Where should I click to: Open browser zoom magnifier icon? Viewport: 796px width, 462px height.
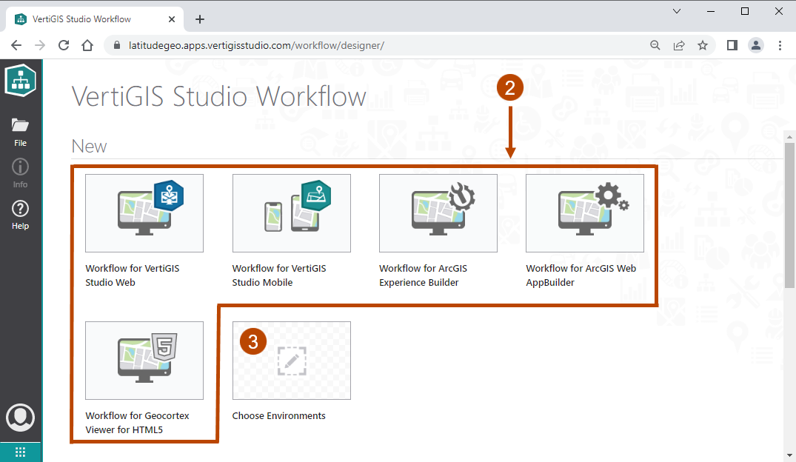tap(655, 45)
